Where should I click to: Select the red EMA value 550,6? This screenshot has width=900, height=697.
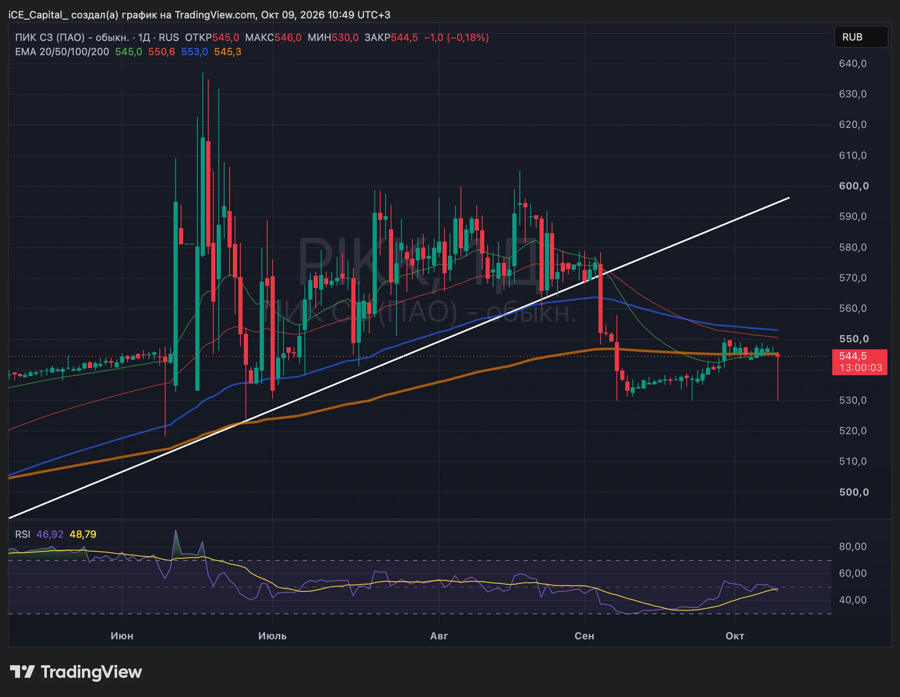[x=161, y=52]
